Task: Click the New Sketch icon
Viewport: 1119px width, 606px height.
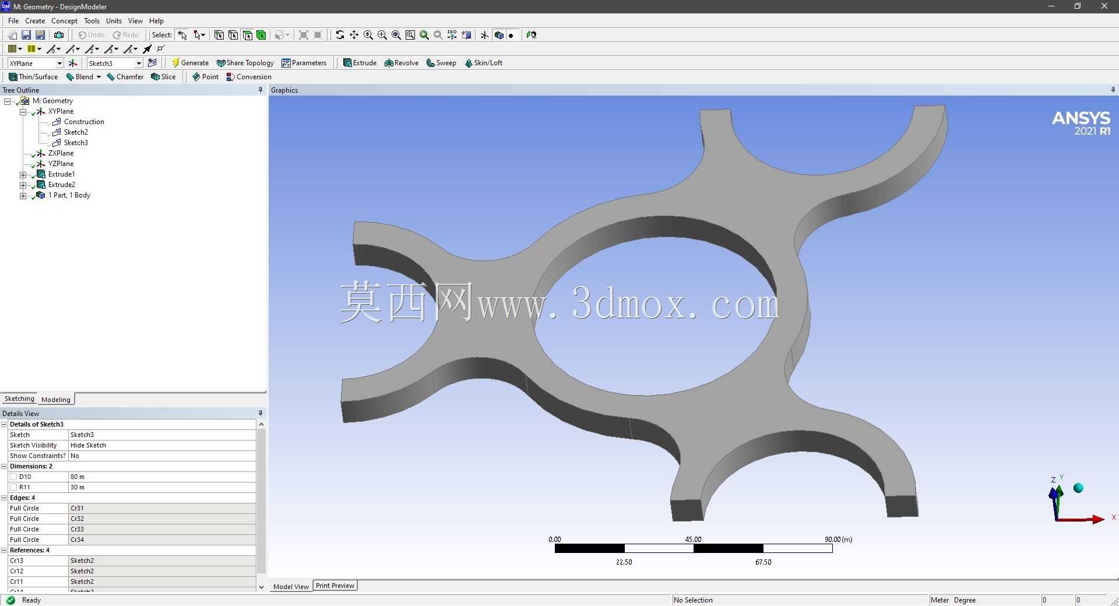Action: click(153, 63)
